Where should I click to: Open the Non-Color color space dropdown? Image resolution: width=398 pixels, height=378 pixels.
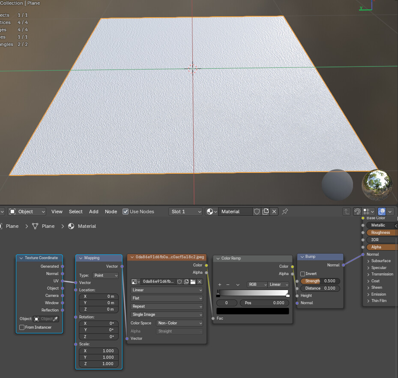(180, 323)
